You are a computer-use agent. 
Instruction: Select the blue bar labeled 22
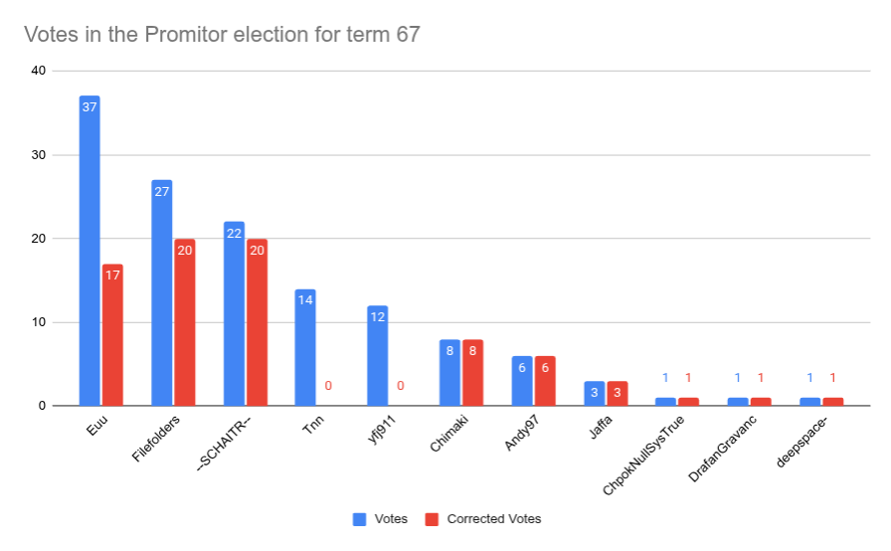click(234, 313)
